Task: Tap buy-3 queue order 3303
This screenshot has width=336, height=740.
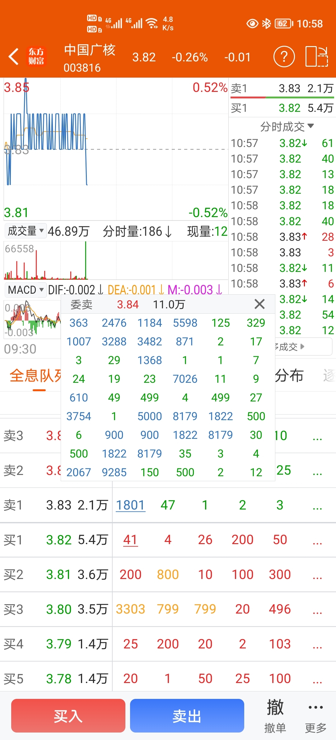Action: pyautogui.click(x=130, y=609)
